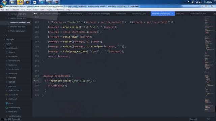216x121 pixels.
Task: Expand the js folder in sidebar
Action: point(4,35)
